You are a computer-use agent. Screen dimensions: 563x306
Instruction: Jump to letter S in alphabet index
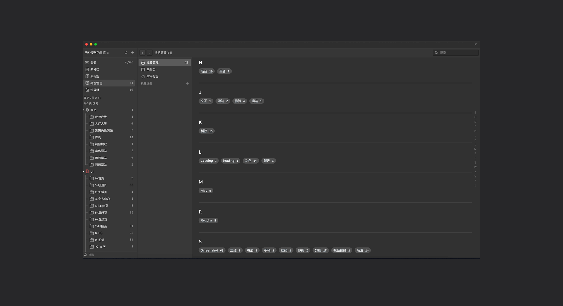click(x=475, y=158)
